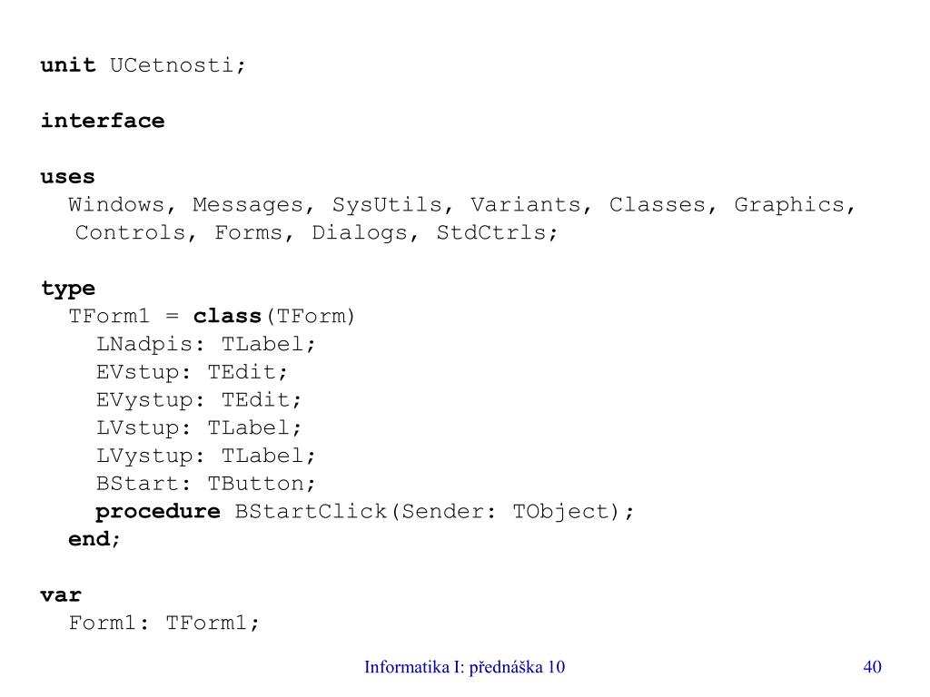Click the 'var' keyword
Viewport: 930px width, 697px height.
[x=61, y=595]
